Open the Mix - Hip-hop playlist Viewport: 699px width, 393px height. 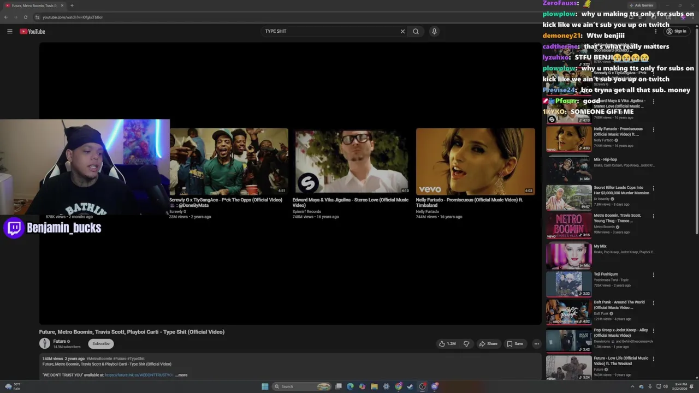click(568, 169)
